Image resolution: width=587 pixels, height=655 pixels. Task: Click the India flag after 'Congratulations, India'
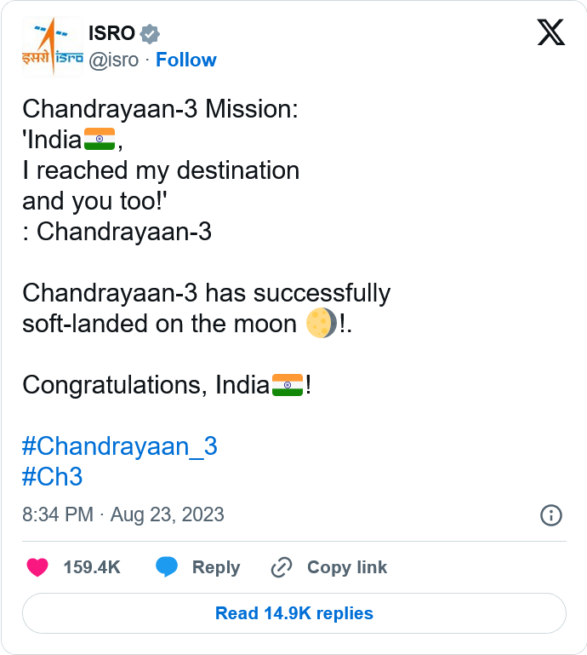click(x=288, y=385)
